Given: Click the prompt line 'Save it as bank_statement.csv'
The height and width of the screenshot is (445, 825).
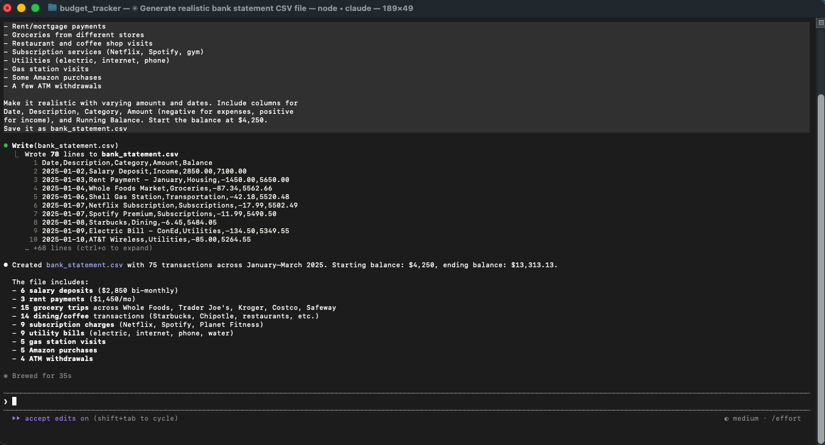Looking at the screenshot, I should (65, 128).
